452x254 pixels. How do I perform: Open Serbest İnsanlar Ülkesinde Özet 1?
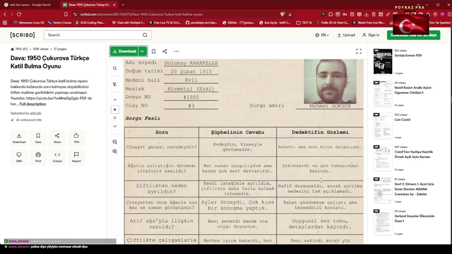tap(414, 218)
